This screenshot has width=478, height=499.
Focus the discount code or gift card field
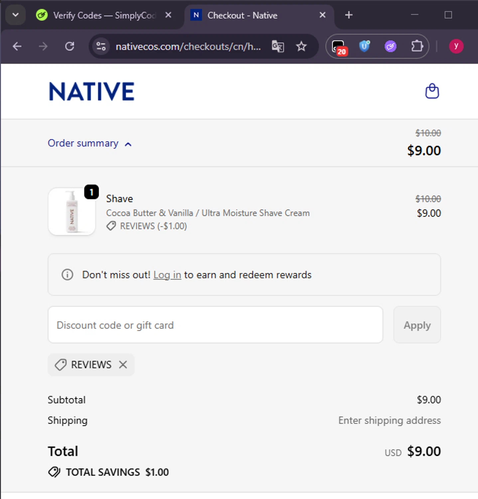tap(215, 325)
